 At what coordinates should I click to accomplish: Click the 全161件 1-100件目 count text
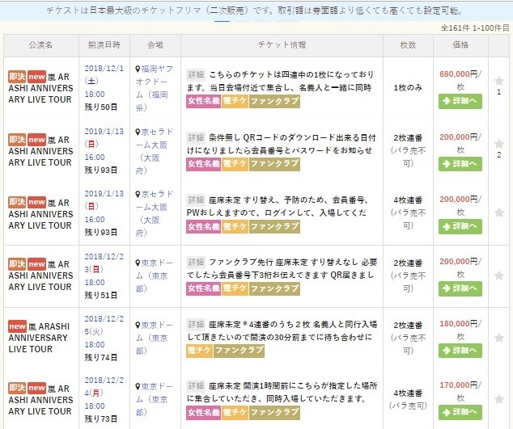[x=475, y=28]
